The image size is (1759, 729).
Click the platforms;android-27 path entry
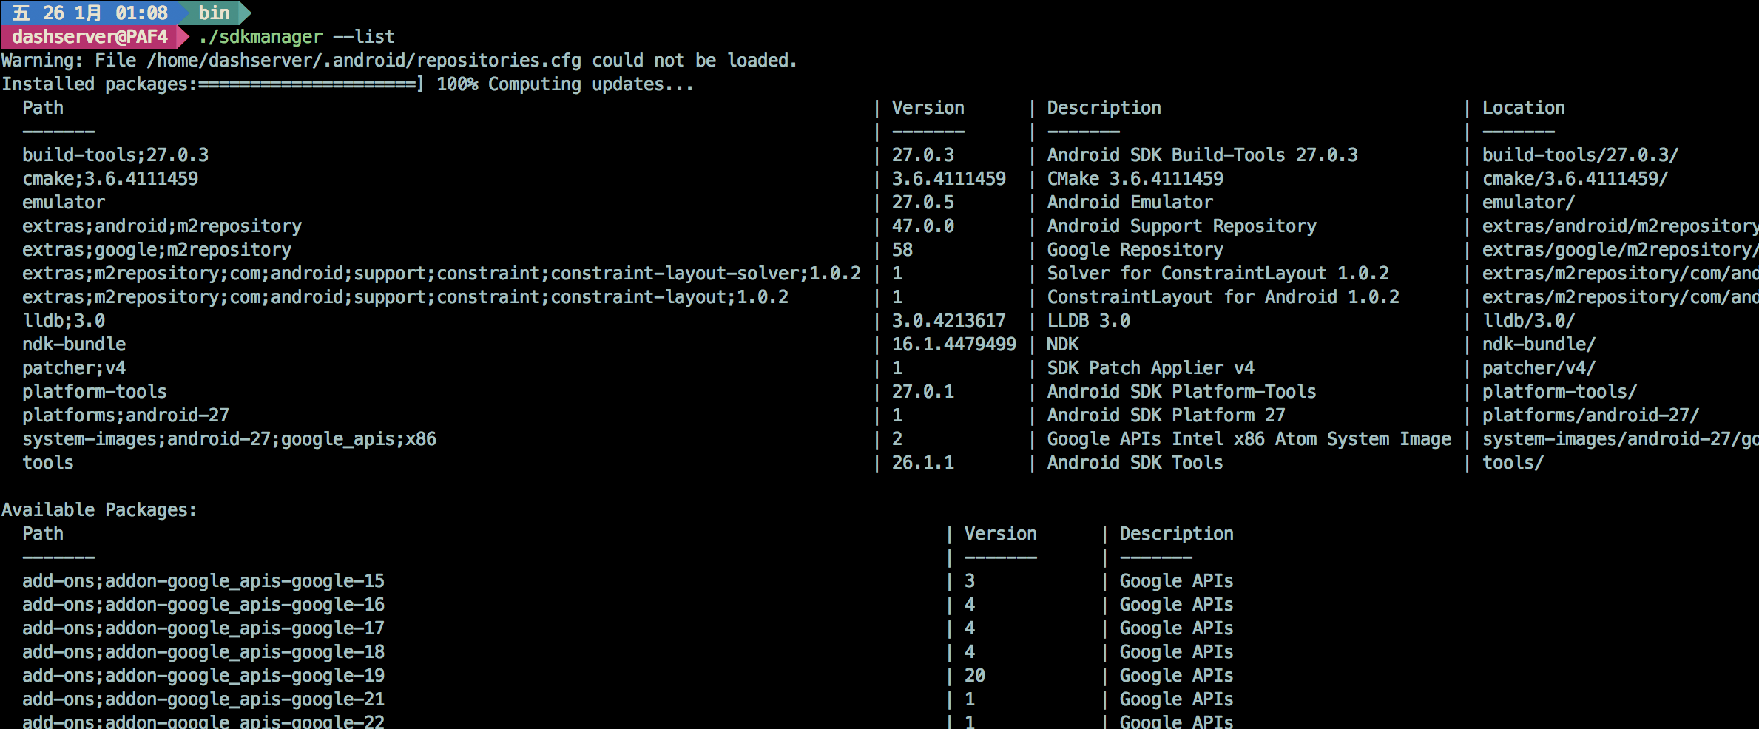126,415
